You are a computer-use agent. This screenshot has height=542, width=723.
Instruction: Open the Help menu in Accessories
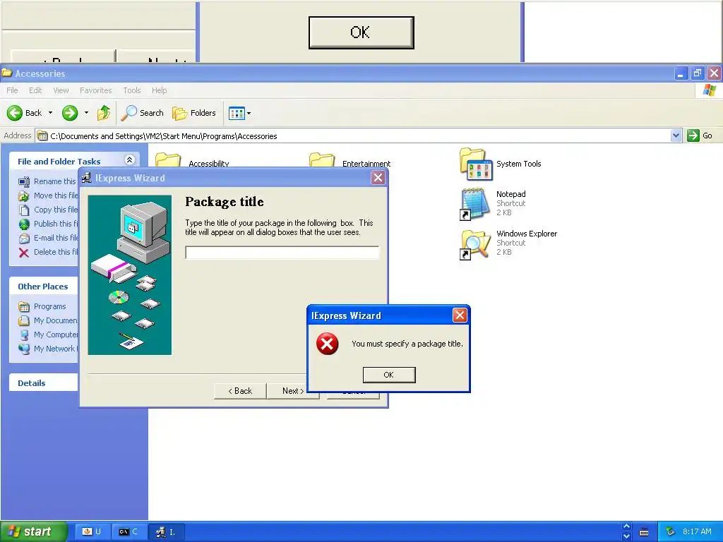coord(159,90)
